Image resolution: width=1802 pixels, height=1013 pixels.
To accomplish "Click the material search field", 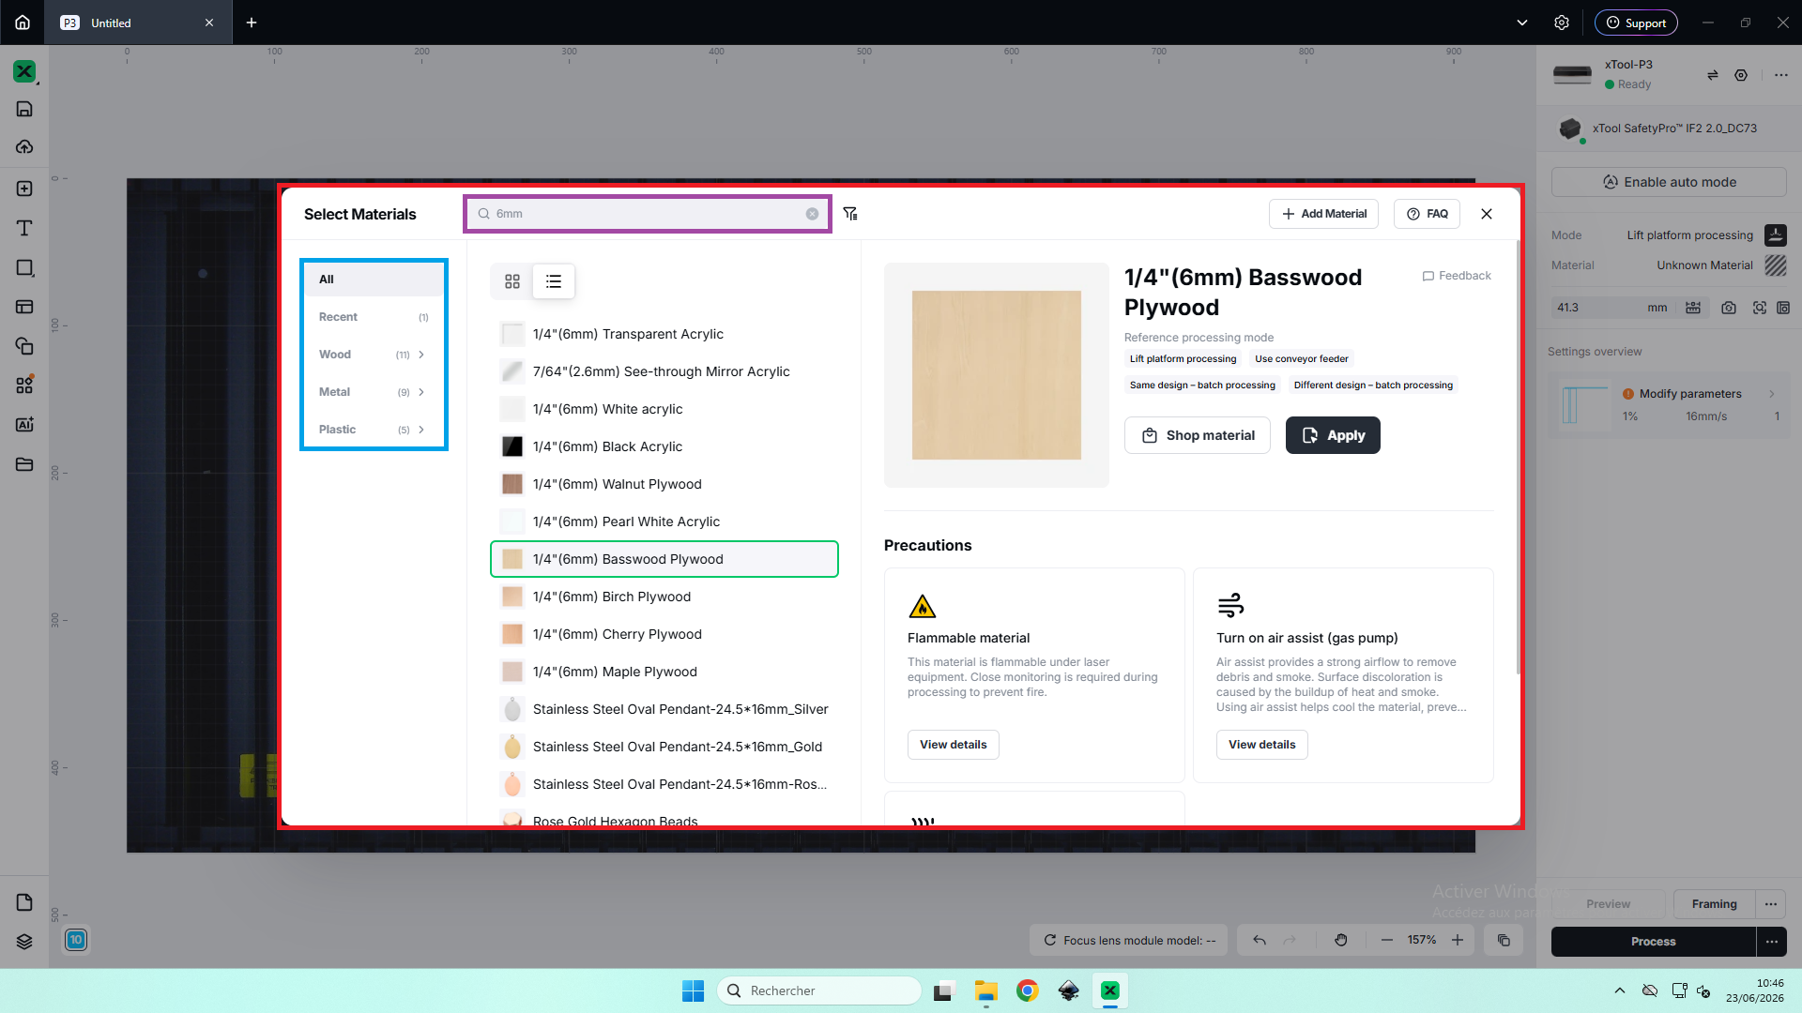I will click(648, 214).
